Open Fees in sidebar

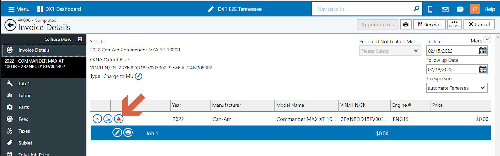tap(43, 119)
